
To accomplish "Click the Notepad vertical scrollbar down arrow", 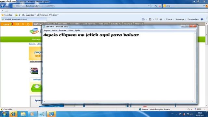I will tap(195, 99).
